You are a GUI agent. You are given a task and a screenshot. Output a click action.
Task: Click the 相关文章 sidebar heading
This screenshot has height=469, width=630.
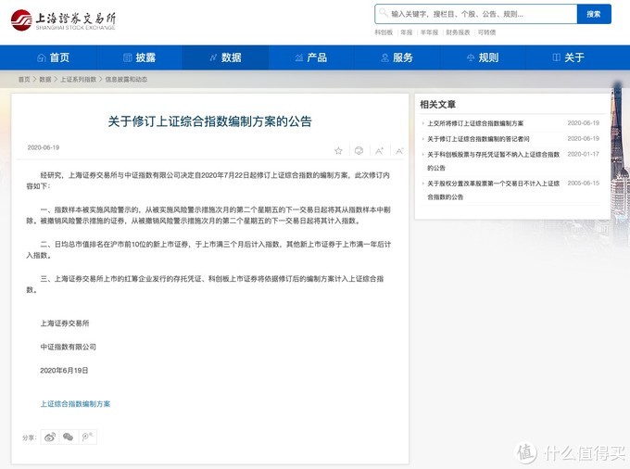click(x=438, y=105)
